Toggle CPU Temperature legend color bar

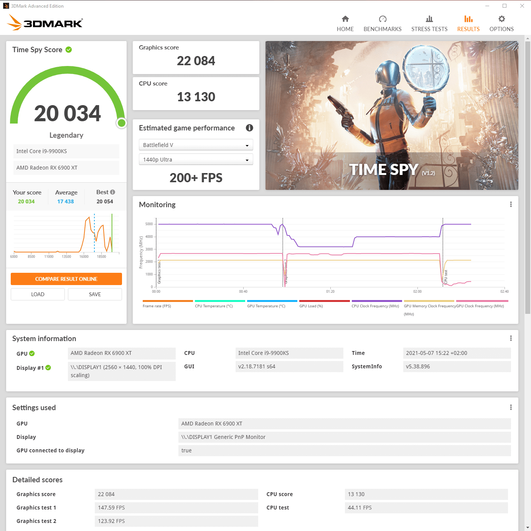[220, 301]
